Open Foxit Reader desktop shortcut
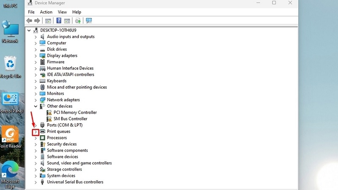Viewport: 338px width, 190px height. click(10, 137)
